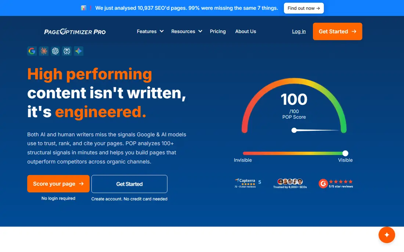
Task: Click the 100 POP Score value
Action: pyautogui.click(x=294, y=99)
